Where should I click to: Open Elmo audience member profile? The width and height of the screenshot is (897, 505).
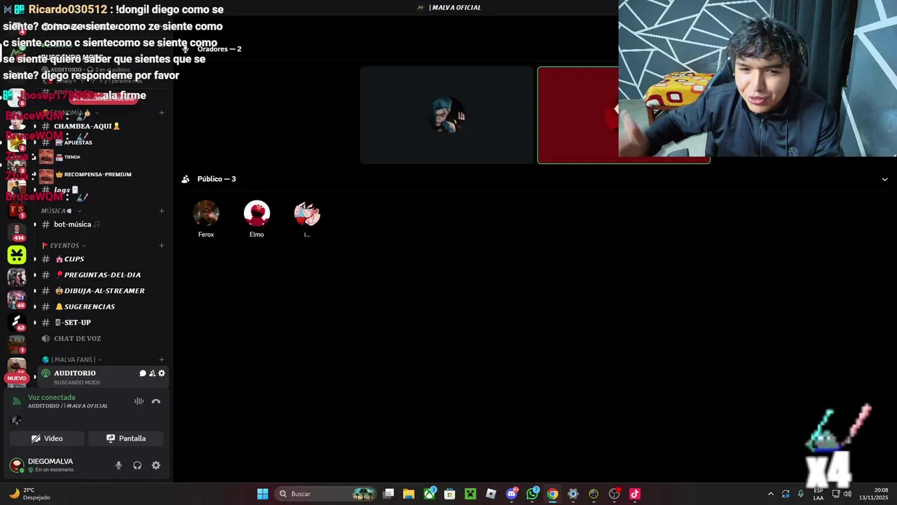tap(256, 219)
